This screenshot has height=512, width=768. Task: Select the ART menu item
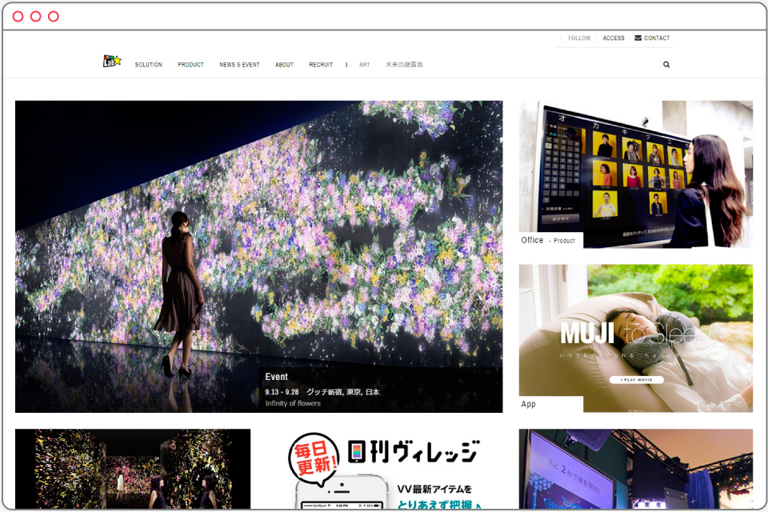(365, 65)
